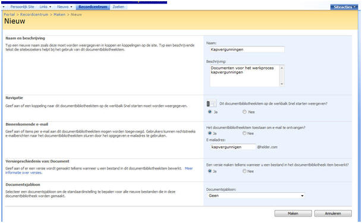Click the Navigatie section heading
This screenshot has height=223, width=362.
click(x=14, y=98)
